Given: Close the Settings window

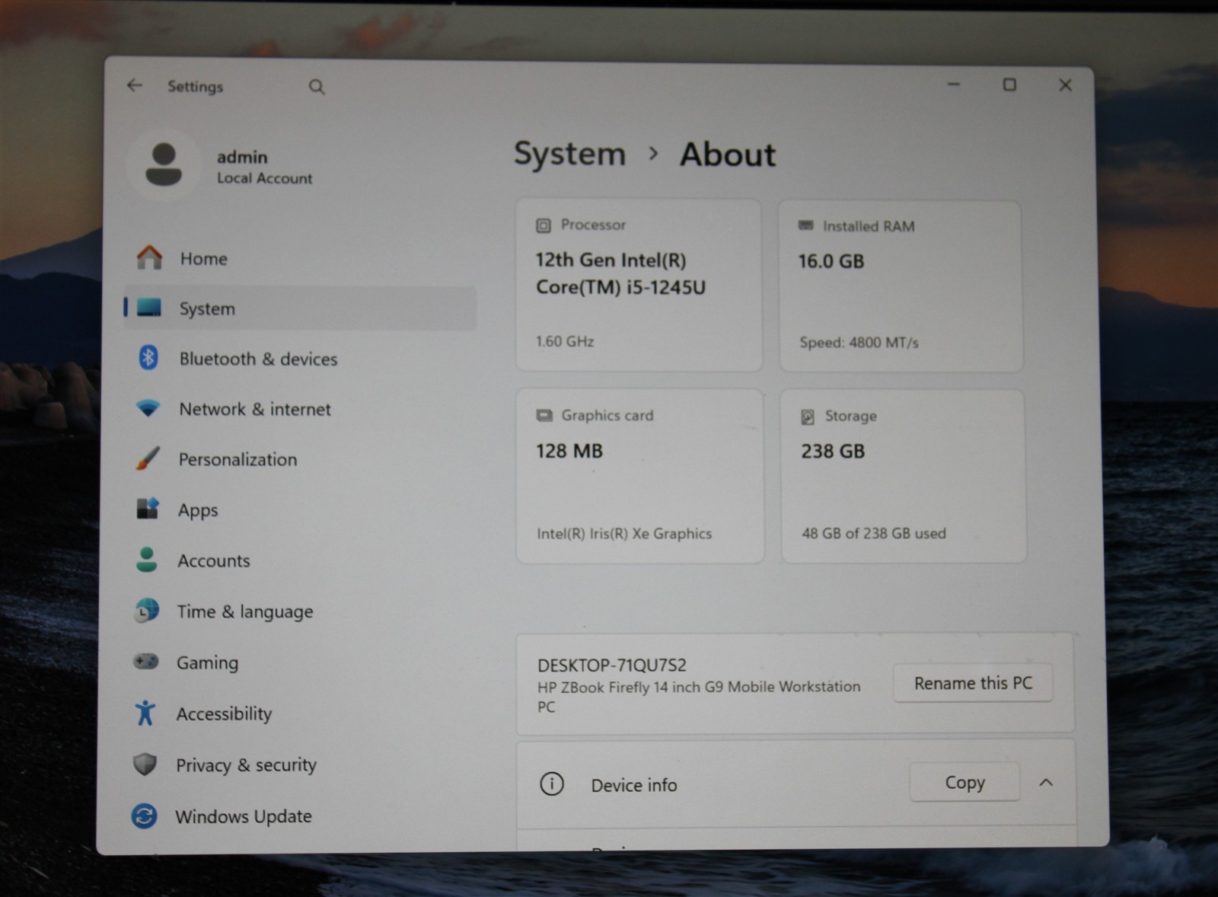Looking at the screenshot, I should coord(1065,85).
